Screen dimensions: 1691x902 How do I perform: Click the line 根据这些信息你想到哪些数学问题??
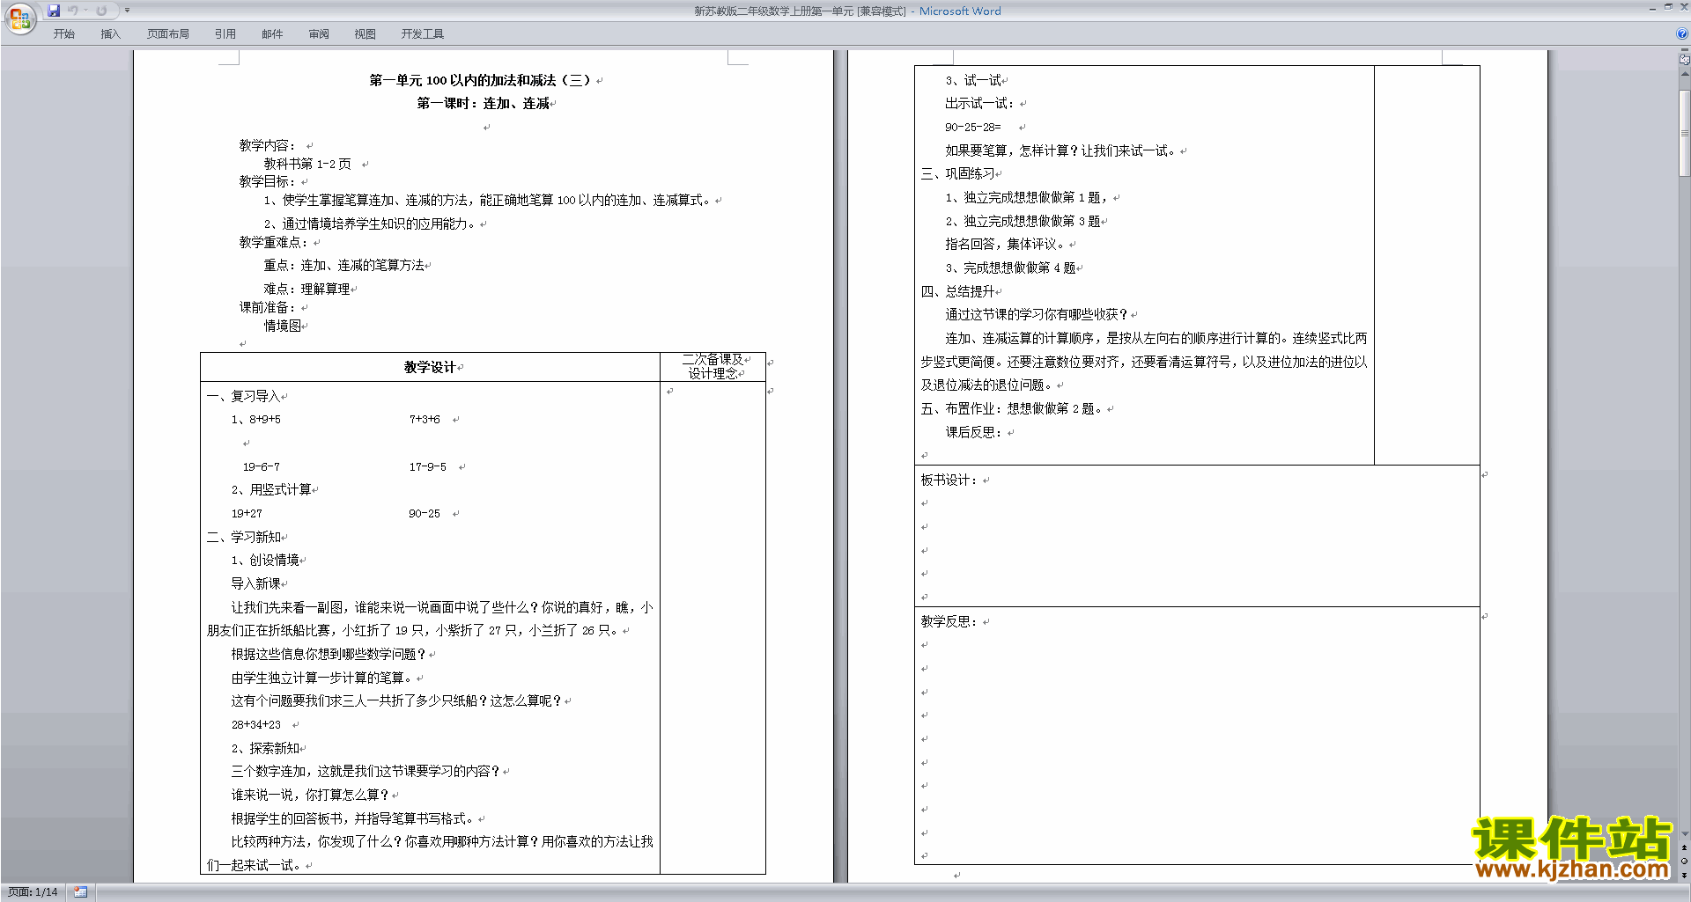[329, 654]
